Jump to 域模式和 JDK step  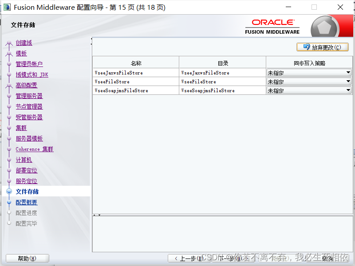(x=32, y=74)
